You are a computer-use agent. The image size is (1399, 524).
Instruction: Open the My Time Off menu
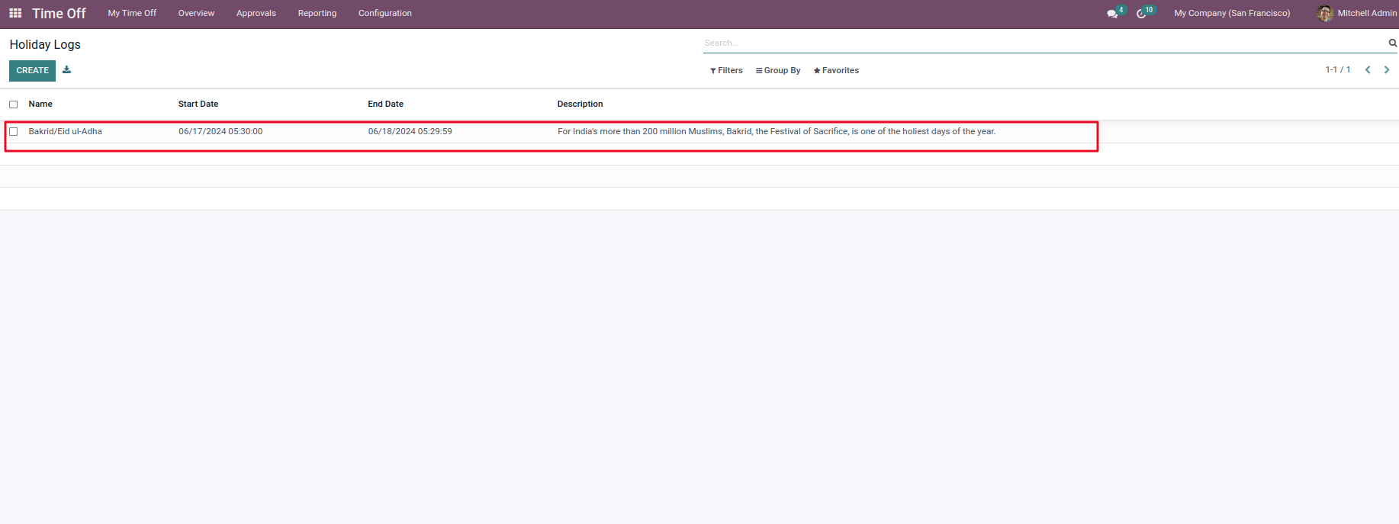(132, 13)
